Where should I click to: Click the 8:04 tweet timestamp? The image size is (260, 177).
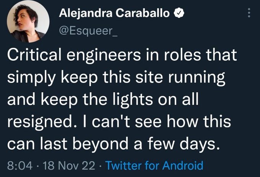point(18,166)
